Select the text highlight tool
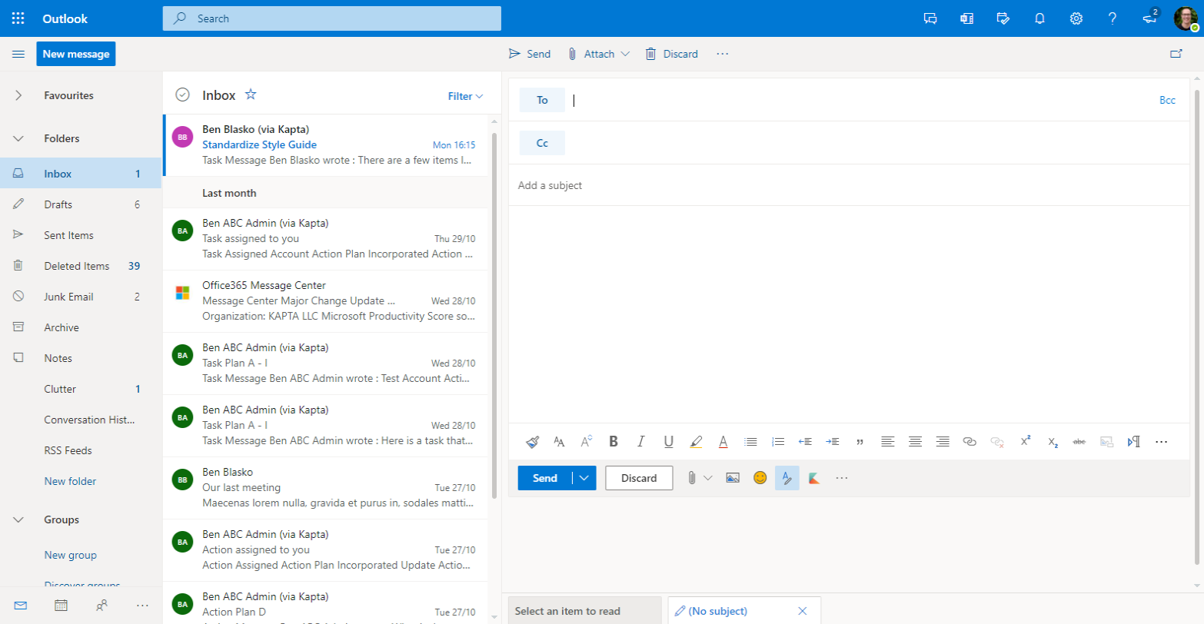Viewport: 1204px width, 624px height. click(x=697, y=442)
